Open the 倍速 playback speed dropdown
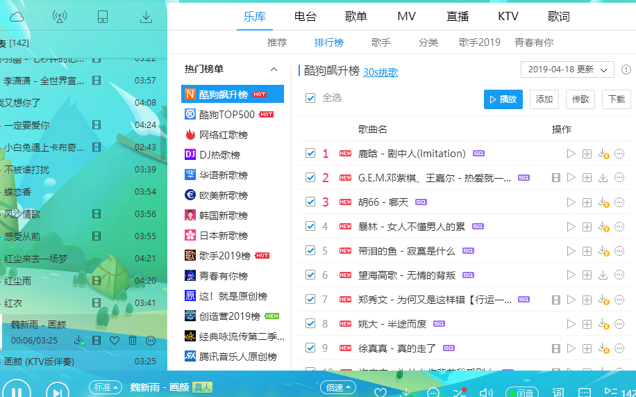 coord(338,387)
